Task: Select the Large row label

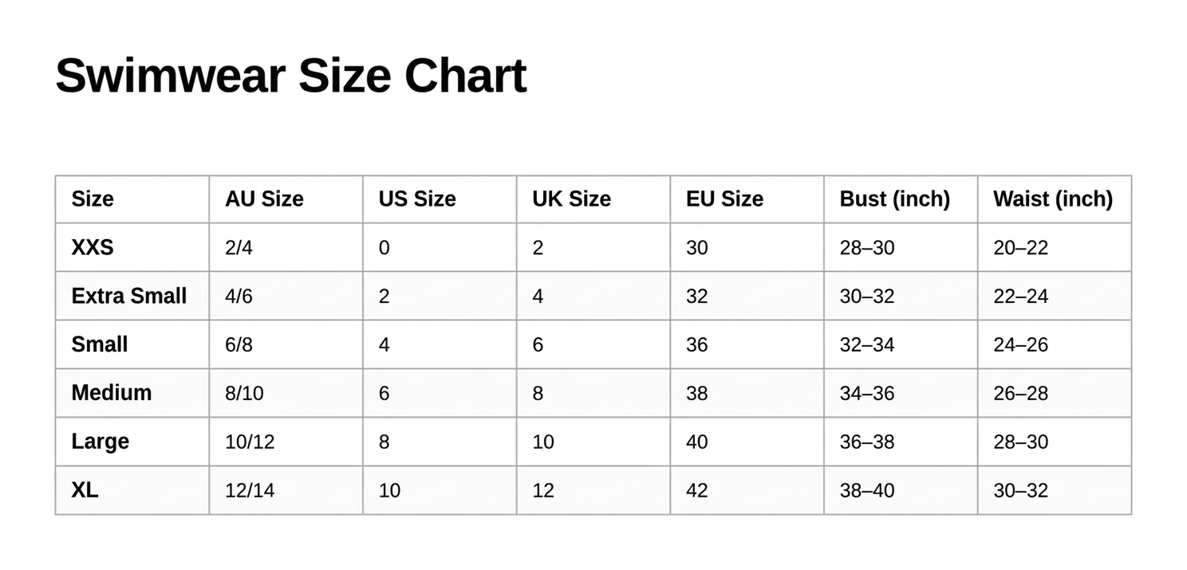Action: click(101, 442)
